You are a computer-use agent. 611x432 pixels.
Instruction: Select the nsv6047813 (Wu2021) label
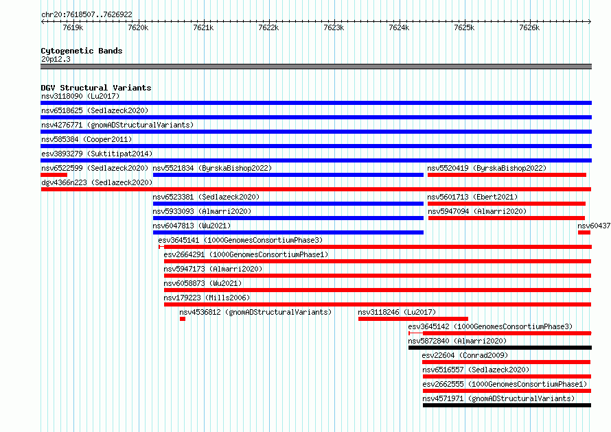point(192,226)
